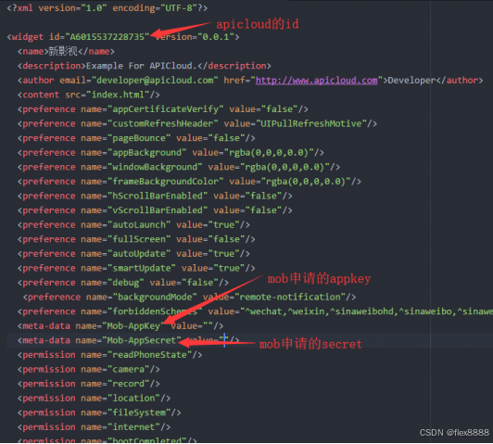This screenshot has width=493, height=444.
Task: Click the "customRefreshHeader" preference name
Action: point(163,124)
